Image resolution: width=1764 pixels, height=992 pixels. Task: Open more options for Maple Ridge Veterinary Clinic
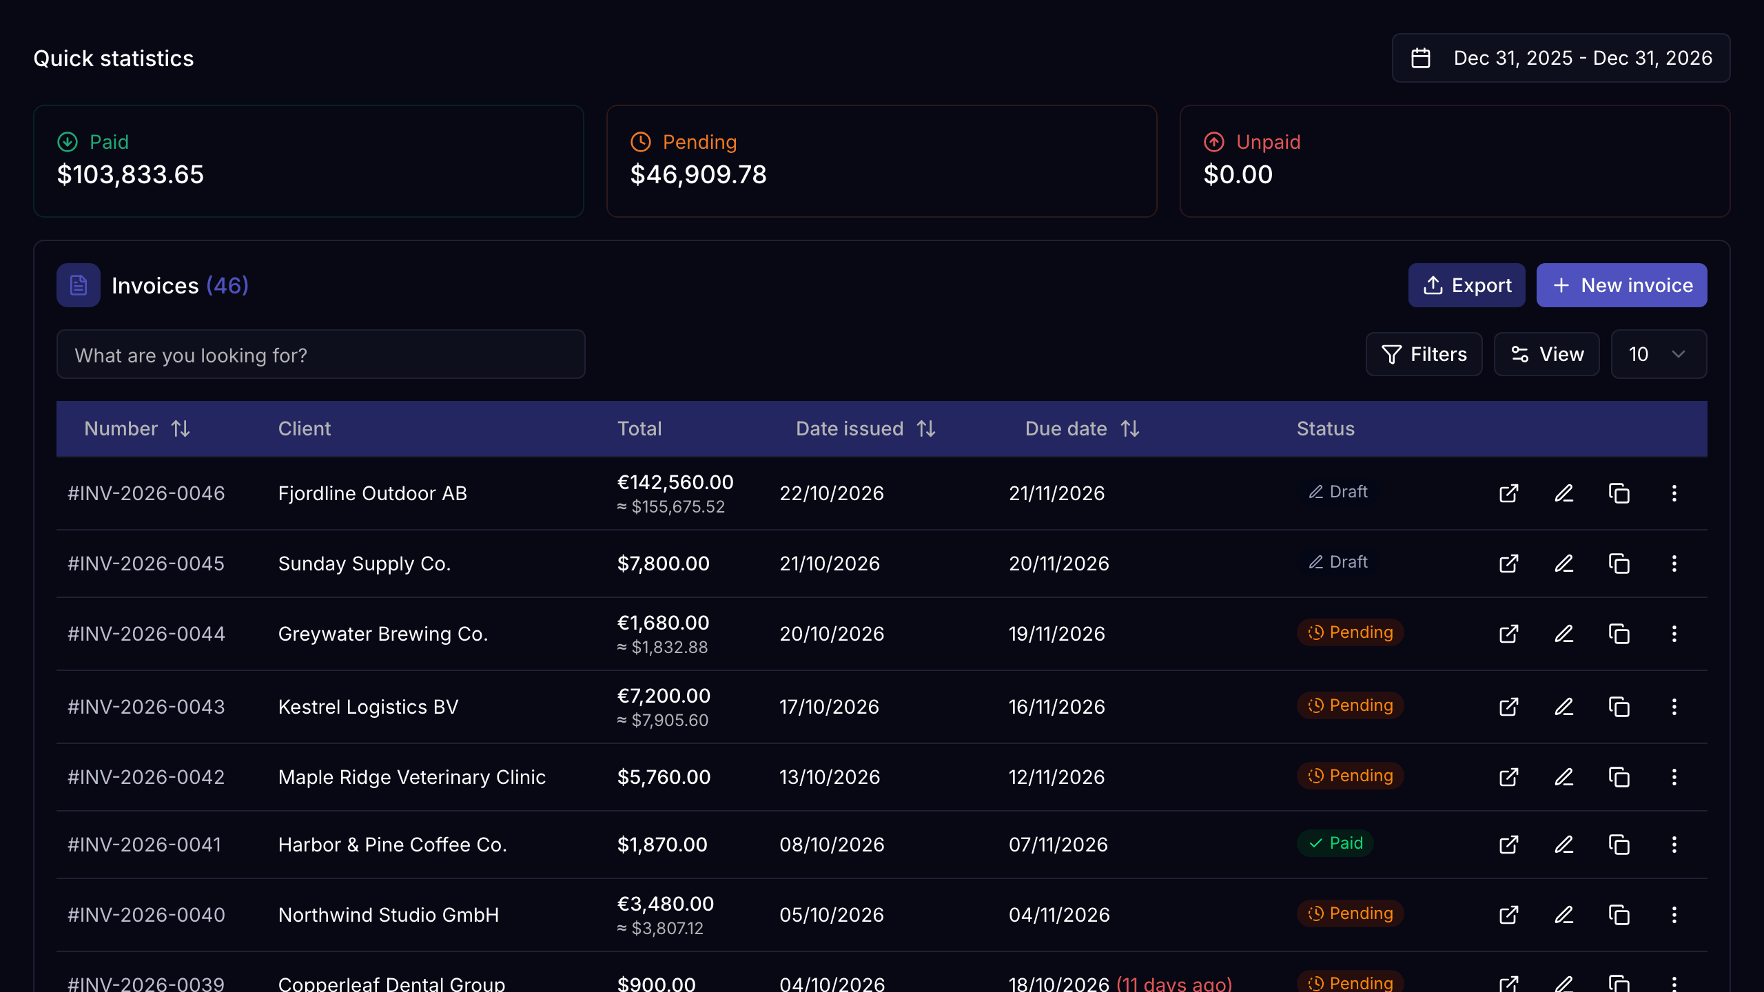[1674, 777]
